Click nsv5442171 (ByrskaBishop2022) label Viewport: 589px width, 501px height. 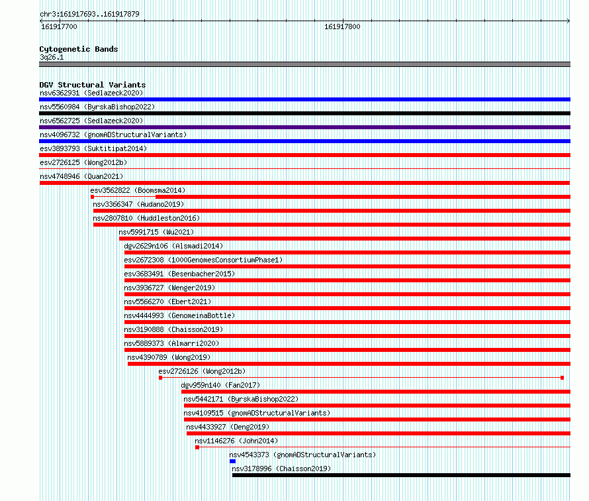241,399
